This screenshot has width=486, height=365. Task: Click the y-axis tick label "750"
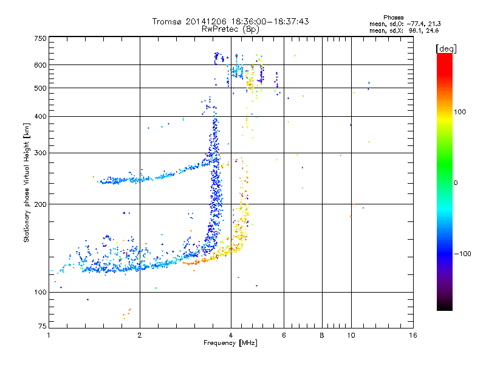[x=40, y=38]
